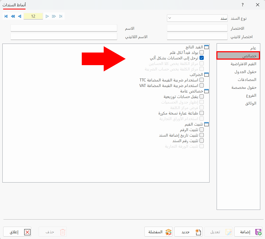Open the نوع السند dropdown
The width and height of the screenshot is (265, 239).
click(197, 18)
